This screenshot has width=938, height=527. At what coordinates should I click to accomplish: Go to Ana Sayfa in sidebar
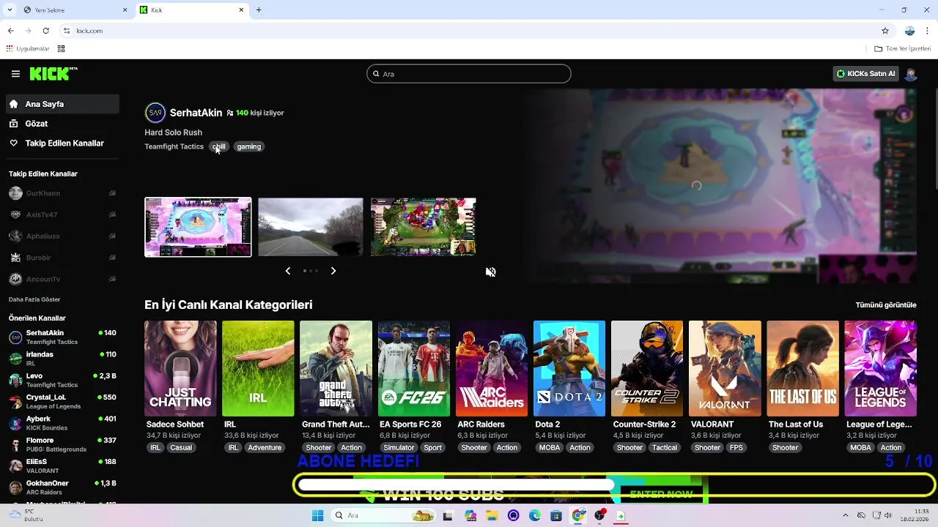click(62, 104)
